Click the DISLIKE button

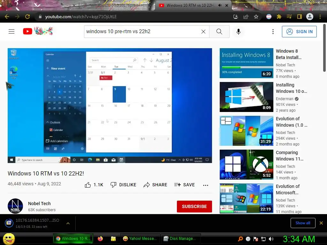click(123, 185)
